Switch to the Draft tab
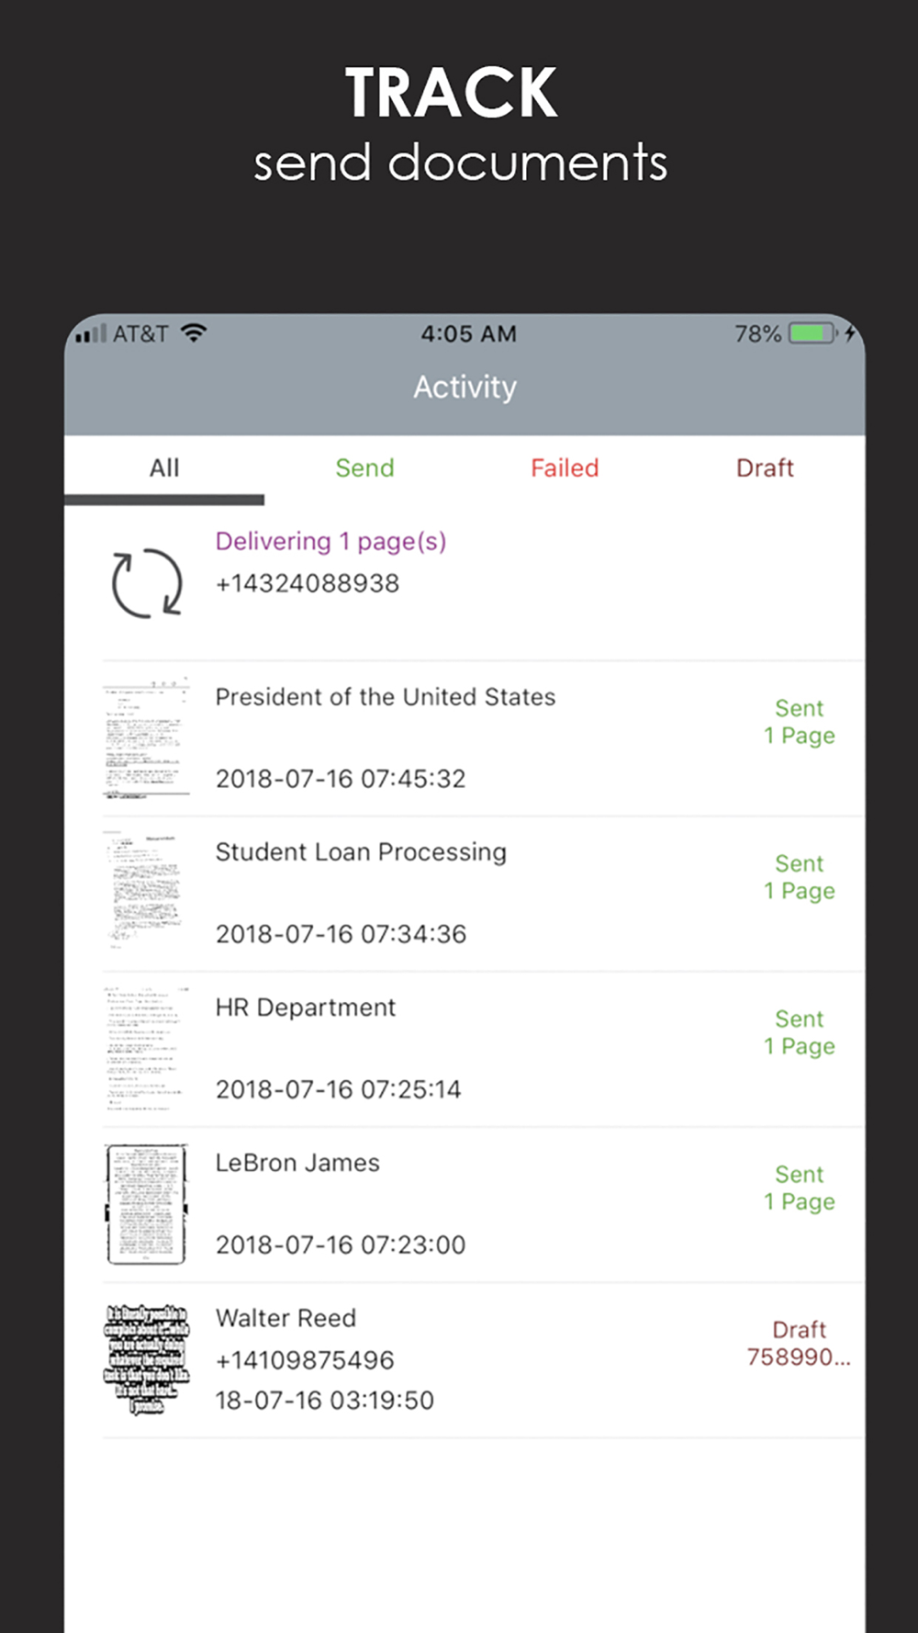Screen dimensions: 918x1633 click(x=765, y=468)
